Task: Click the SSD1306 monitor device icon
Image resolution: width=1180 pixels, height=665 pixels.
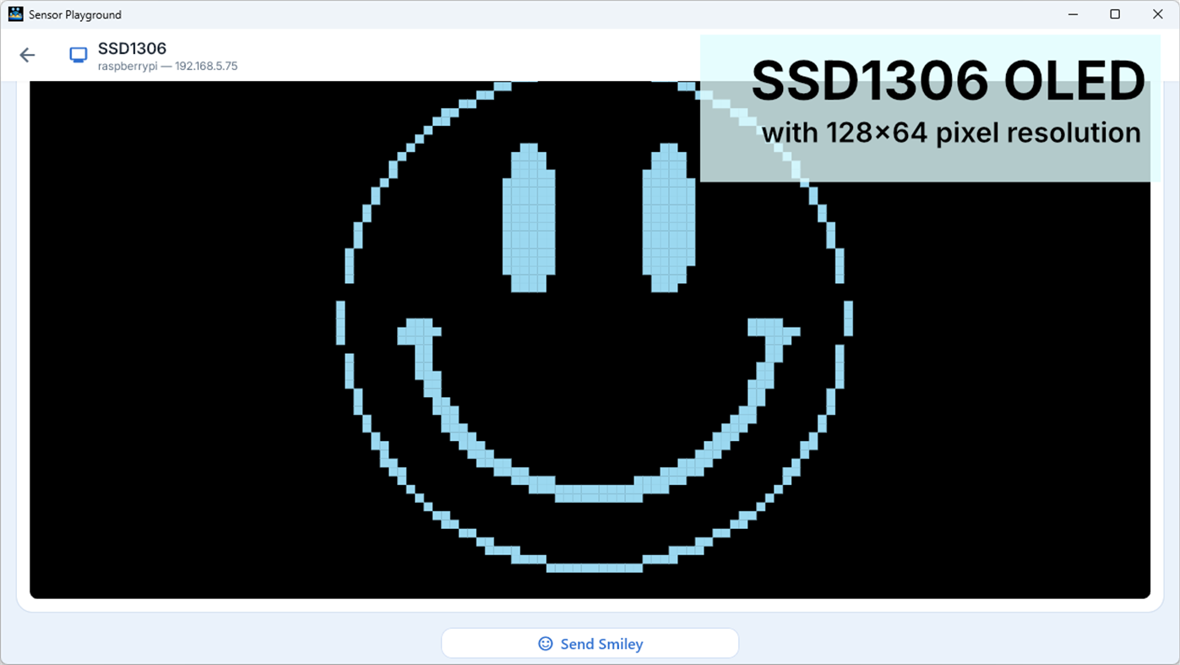Action: (79, 56)
